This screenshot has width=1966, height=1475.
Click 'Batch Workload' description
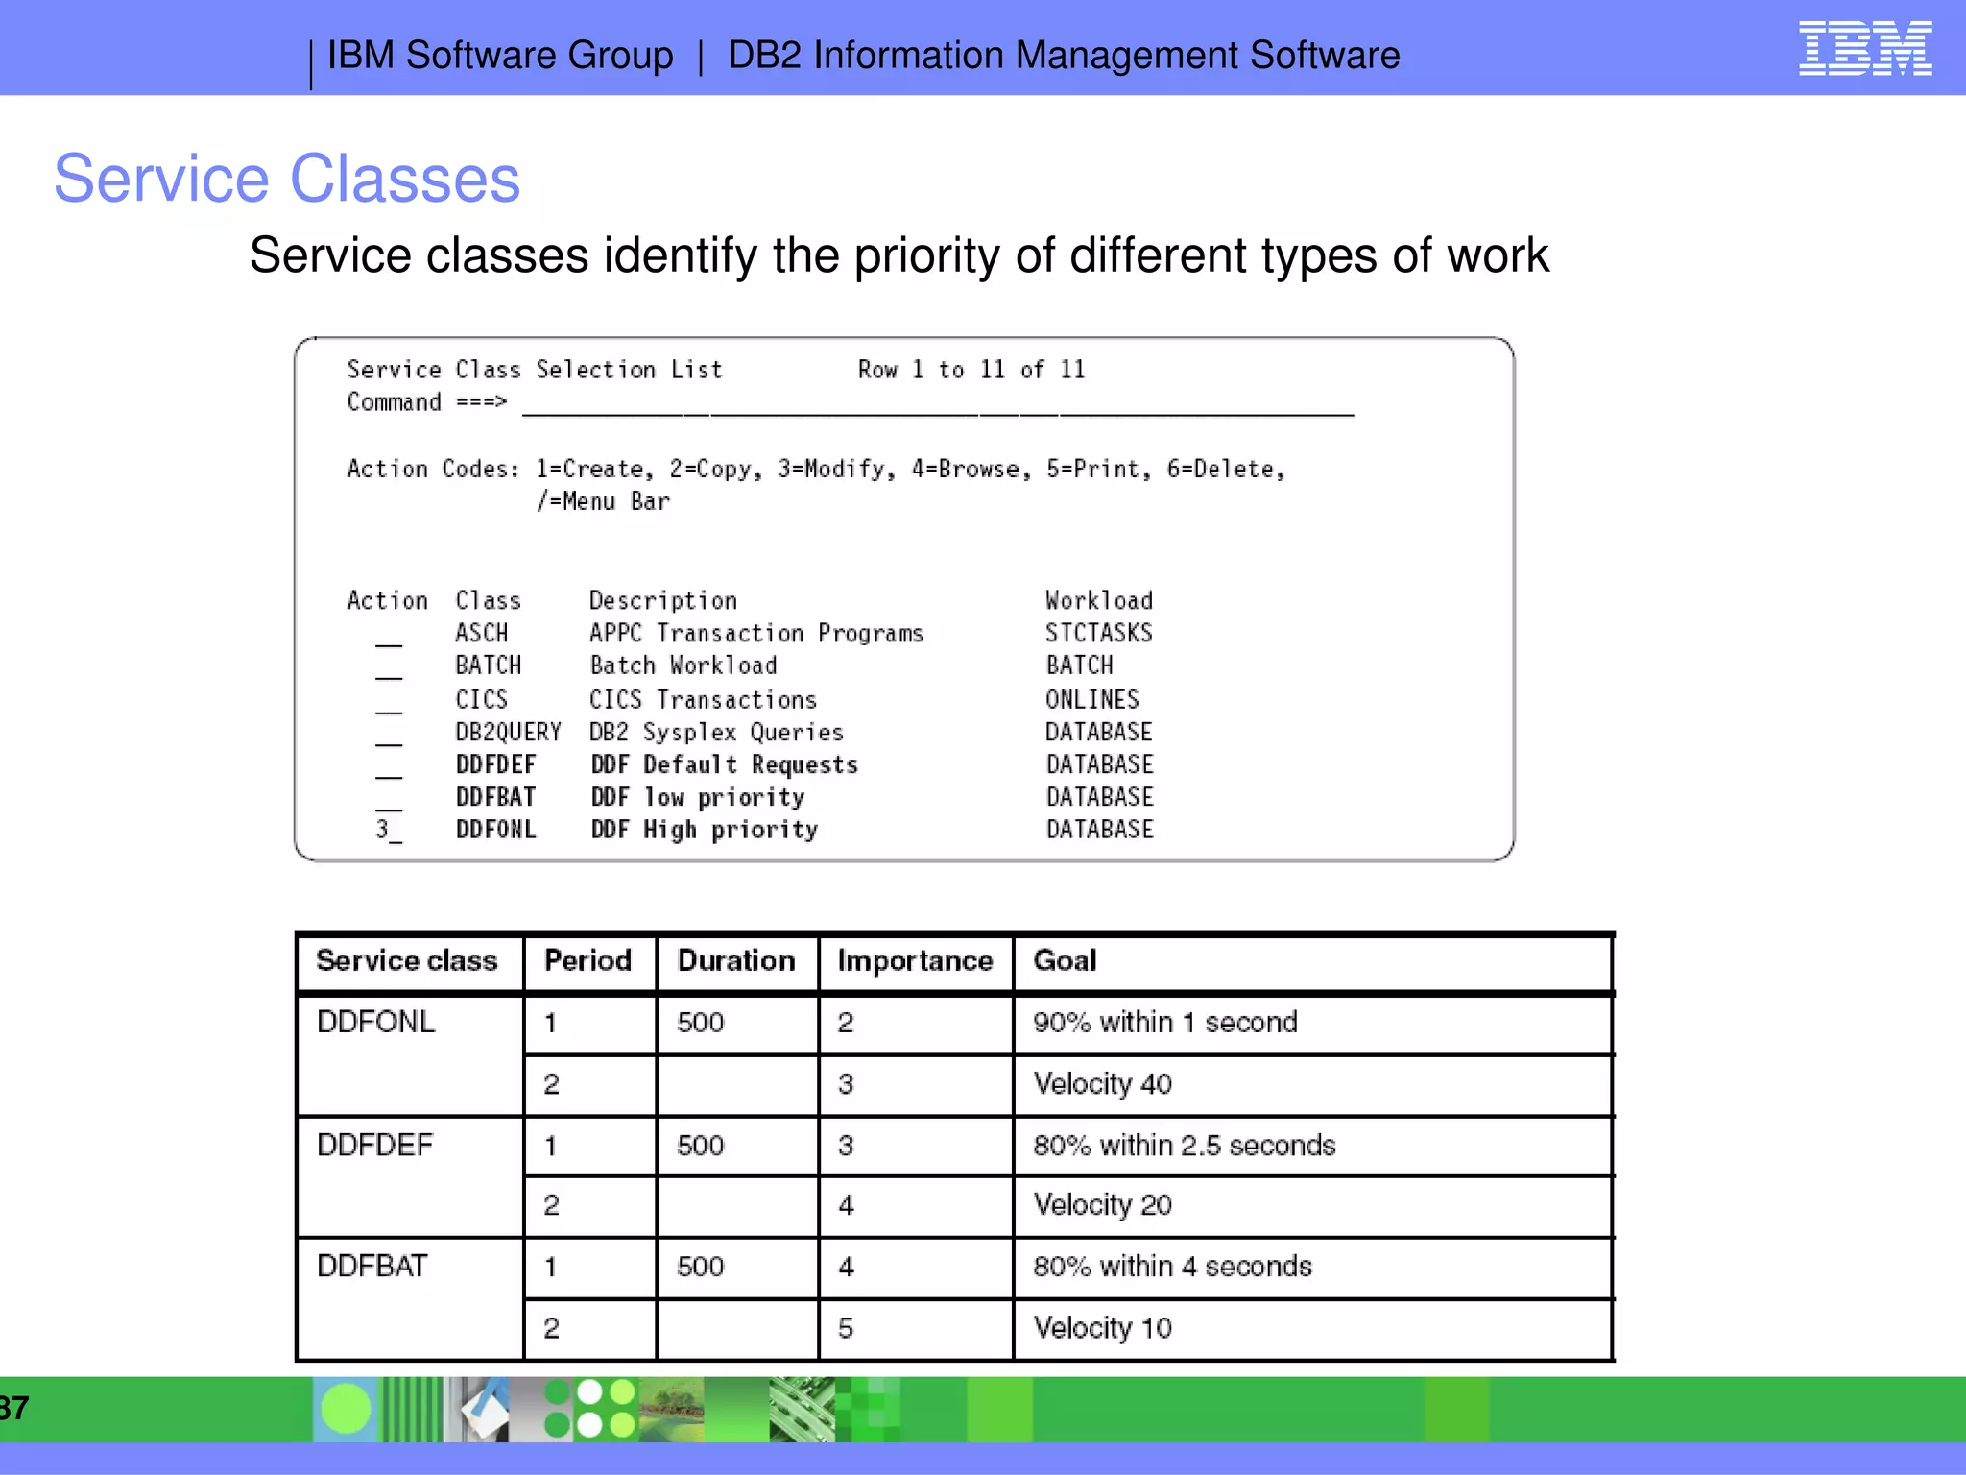[683, 666]
